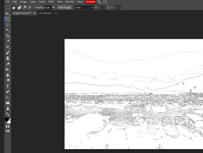Choose the Eyedropper tool

point(8,41)
